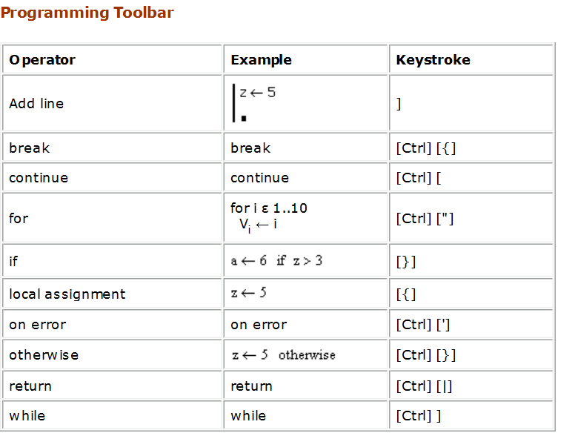575x433 pixels.
Task: Click the otherwise example image
Action: (284, 355)
